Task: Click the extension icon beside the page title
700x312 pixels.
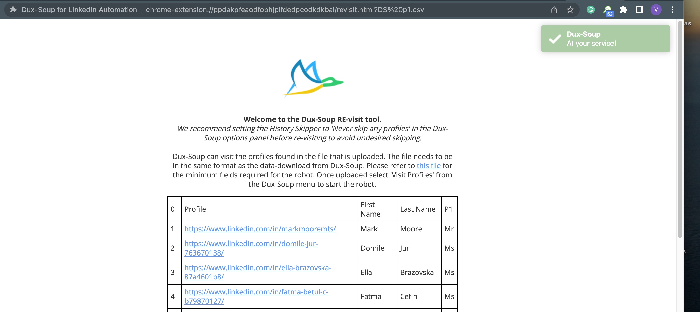Action: coord(13,10)
